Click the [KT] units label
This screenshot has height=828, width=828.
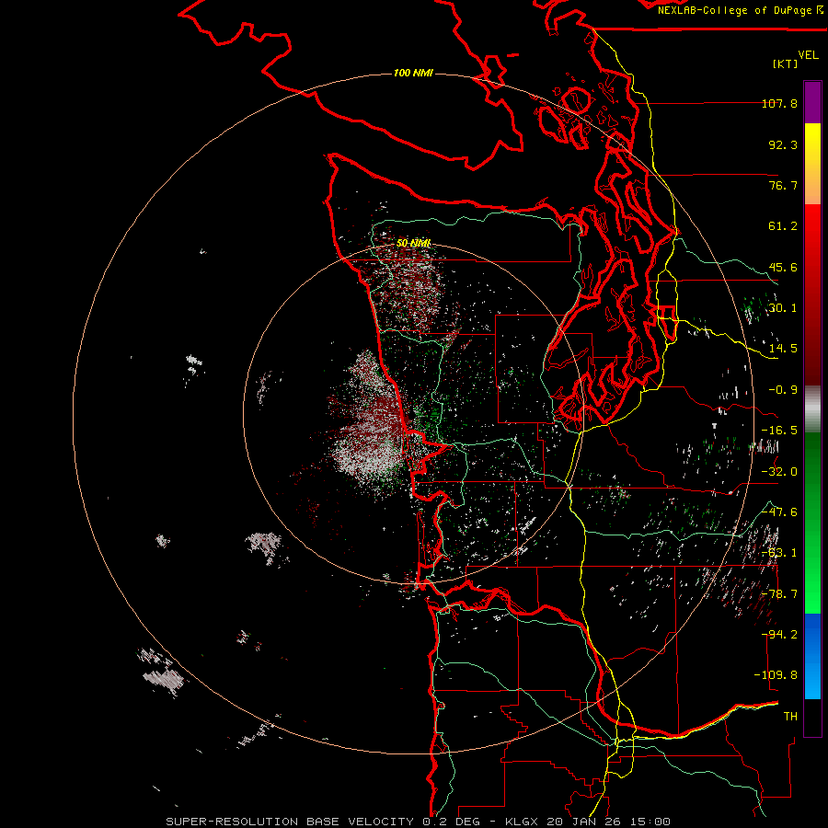coord(786,63)
